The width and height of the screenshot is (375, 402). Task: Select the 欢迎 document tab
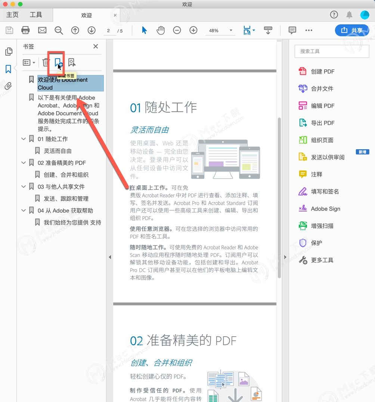point(86,15)
